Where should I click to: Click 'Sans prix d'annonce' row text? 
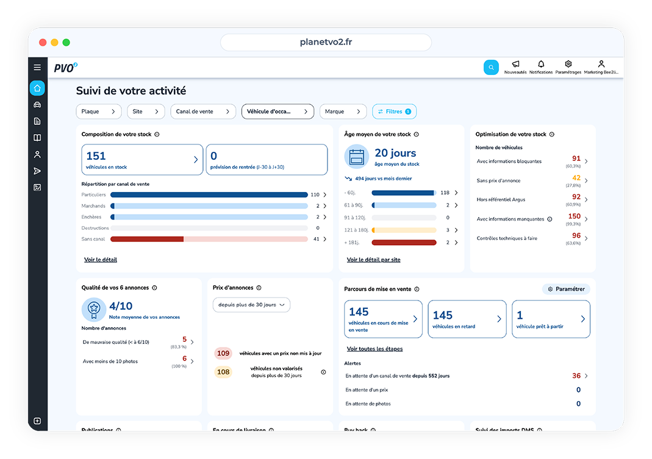pos(498,180)
